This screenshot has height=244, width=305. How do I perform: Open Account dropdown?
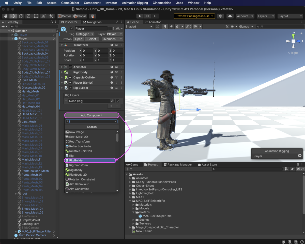[245, 16]
